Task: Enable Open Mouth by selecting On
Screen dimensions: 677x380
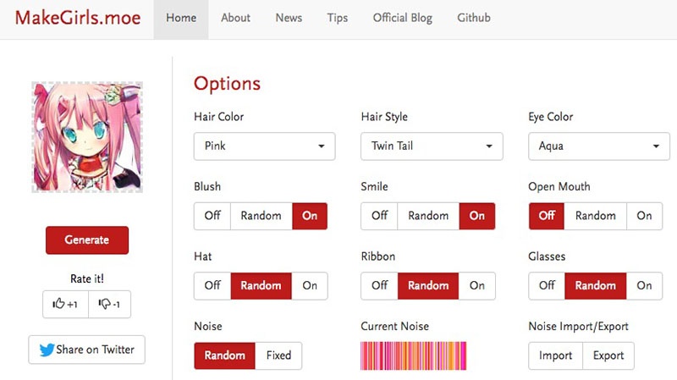Action: pyautogui.click(x=645, y=216)
